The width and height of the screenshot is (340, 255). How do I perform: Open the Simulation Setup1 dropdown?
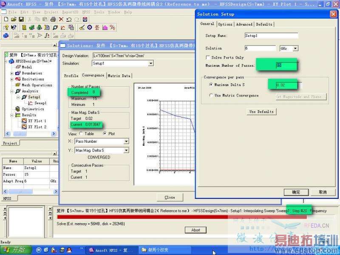(151, 63)
